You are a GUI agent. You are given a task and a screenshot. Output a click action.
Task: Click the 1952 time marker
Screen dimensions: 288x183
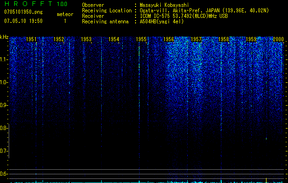tap(59, 39)
